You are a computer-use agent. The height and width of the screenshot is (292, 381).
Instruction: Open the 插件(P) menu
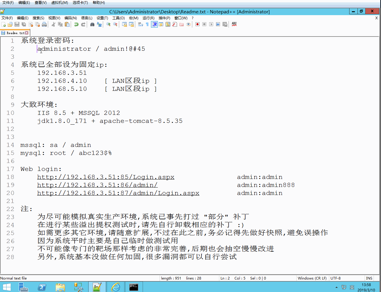[164, 18]
